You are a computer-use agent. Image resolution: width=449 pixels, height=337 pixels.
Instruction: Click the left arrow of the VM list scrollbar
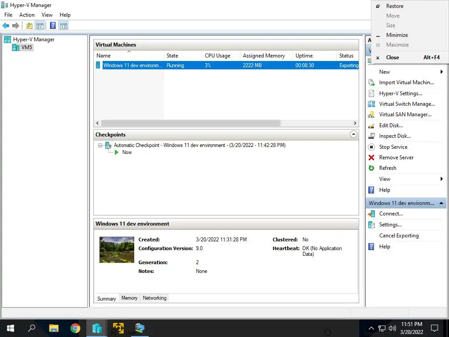pyautogui.click(x=98, y=123)
